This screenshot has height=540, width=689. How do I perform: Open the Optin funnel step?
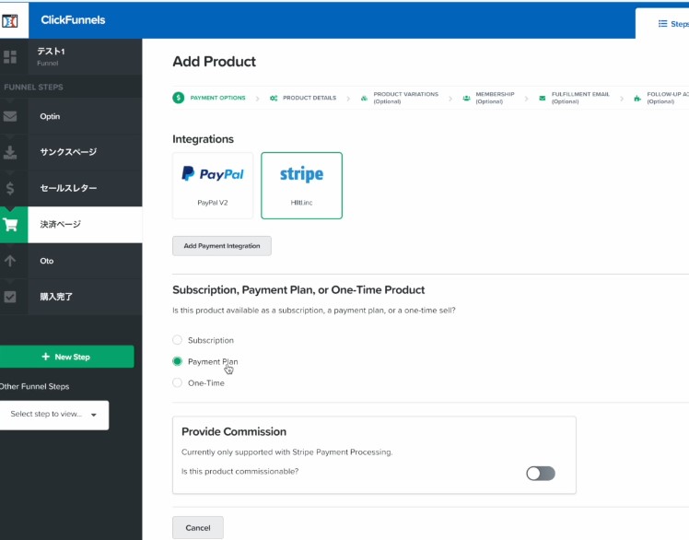pyautogui.click(x=71, y=116)
